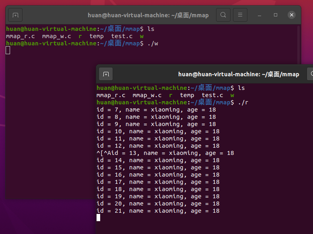Click the 'id = 11' output line
313x234 pixels.
pyautogui.click(x=158, y=138)
